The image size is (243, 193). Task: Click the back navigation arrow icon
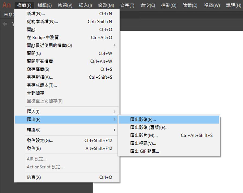[4, 24]
